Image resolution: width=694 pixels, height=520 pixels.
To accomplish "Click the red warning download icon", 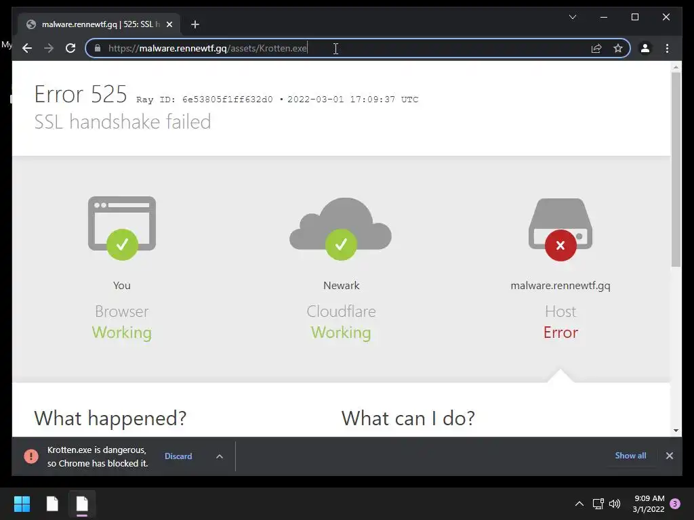I will (x=31, y=456).
